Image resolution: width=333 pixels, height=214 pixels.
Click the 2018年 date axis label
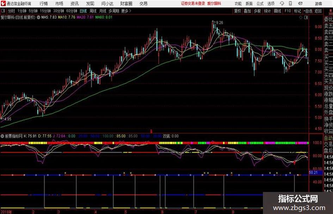[x=6, y=212]
